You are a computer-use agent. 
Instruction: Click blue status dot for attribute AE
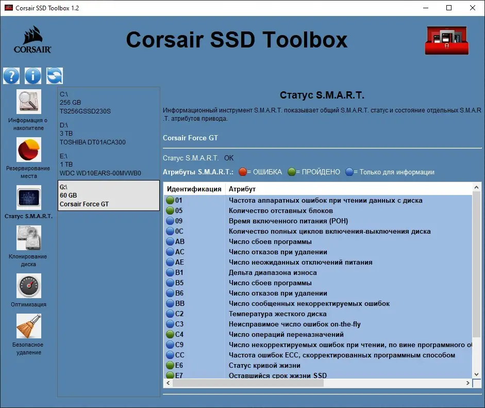(170, 262)
